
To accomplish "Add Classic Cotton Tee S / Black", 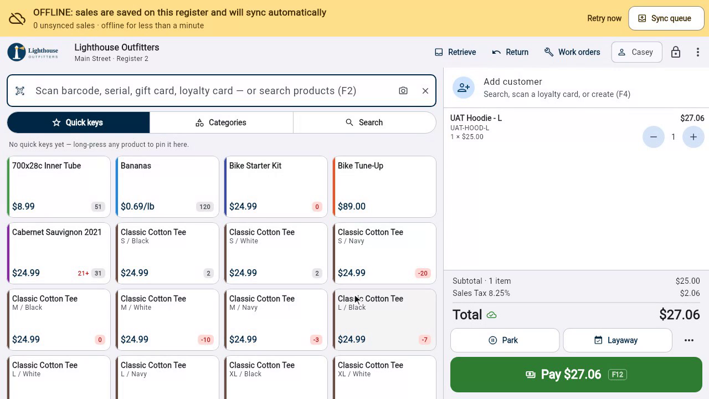I will (167, 253).
